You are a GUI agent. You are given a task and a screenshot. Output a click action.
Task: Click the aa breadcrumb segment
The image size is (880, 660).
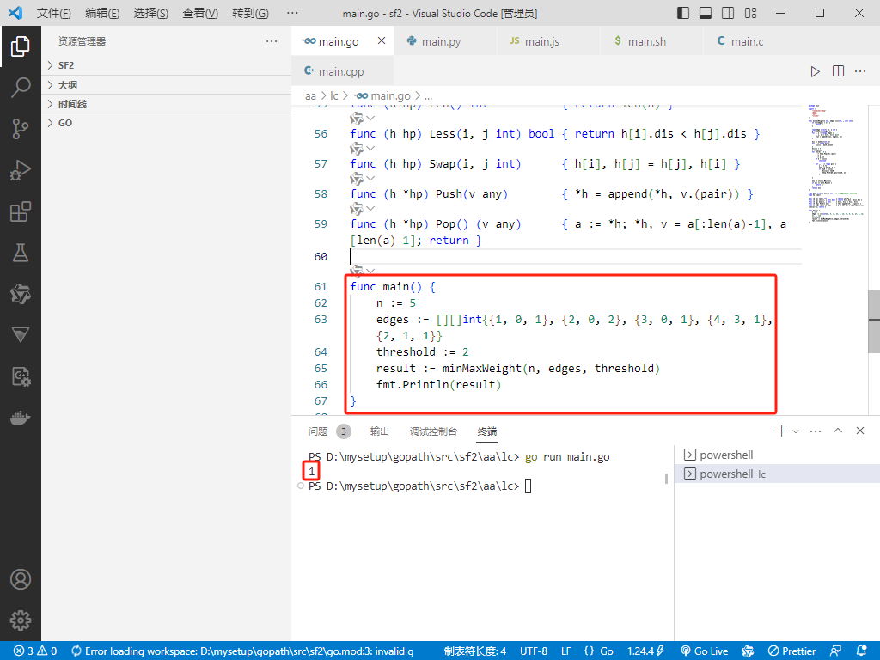(310, 96)
